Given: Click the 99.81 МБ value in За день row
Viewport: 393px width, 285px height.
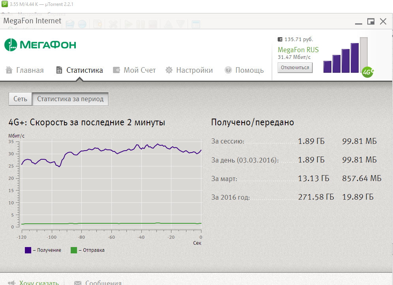Looking at the screenshot, I should [359, 160].
